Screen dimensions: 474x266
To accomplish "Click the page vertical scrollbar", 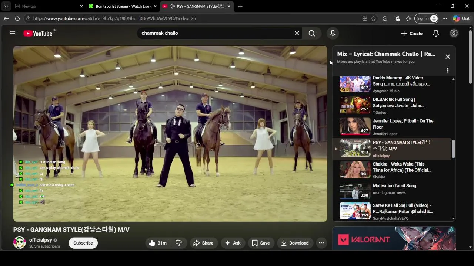I will click(x=470, y=57).
